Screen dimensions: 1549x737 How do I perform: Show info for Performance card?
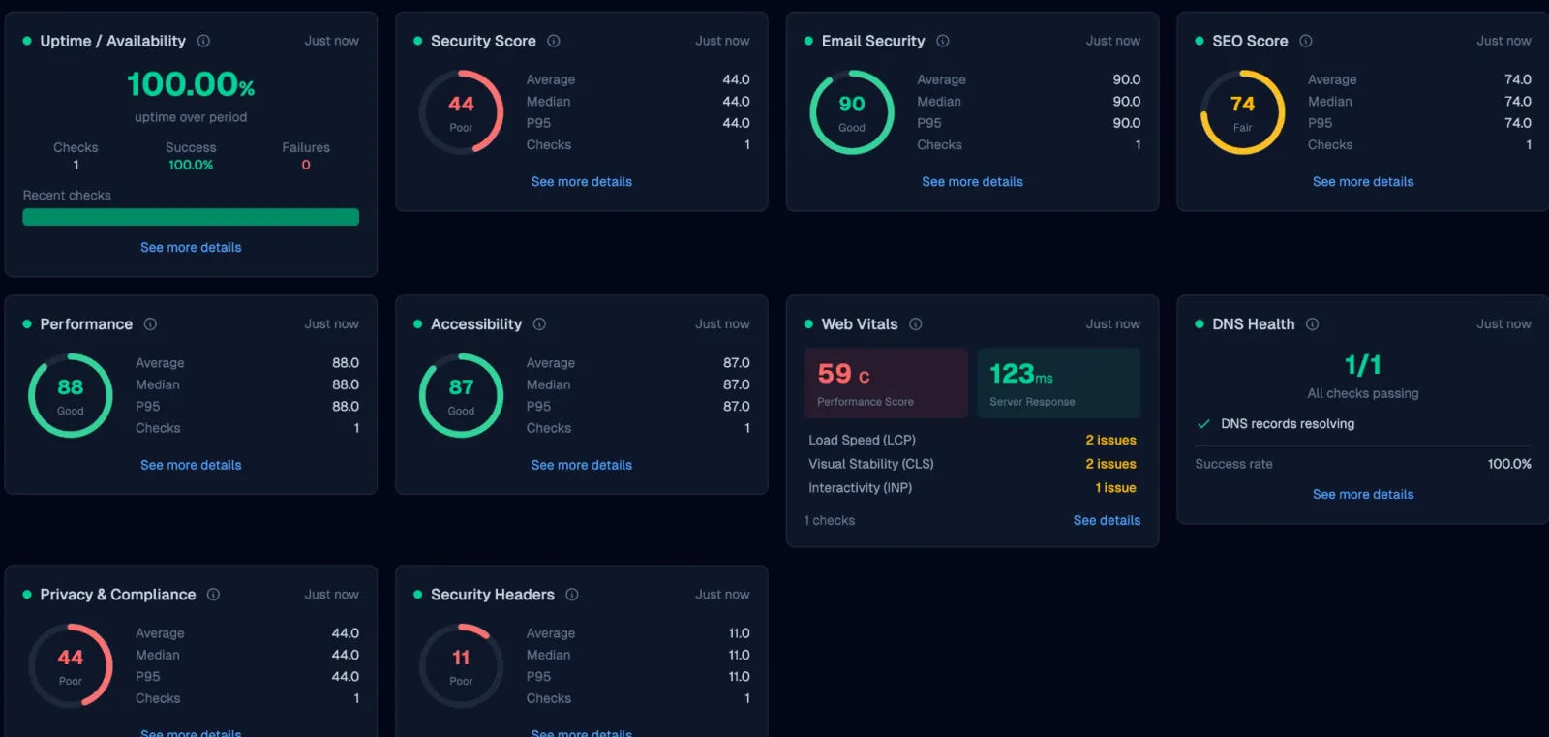click(x=150, y=324)
